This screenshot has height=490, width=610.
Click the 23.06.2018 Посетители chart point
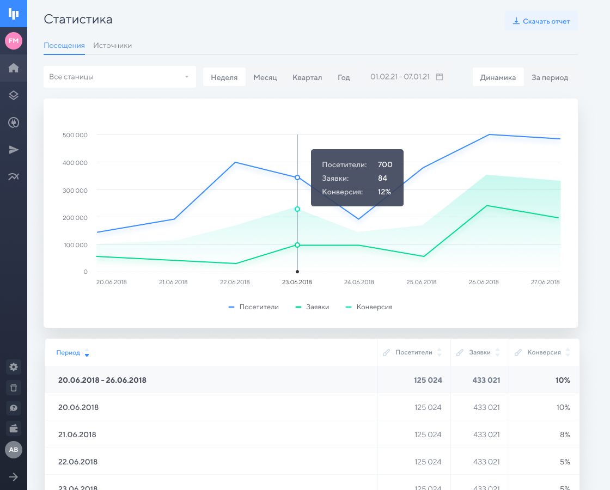tap(297, 177)
